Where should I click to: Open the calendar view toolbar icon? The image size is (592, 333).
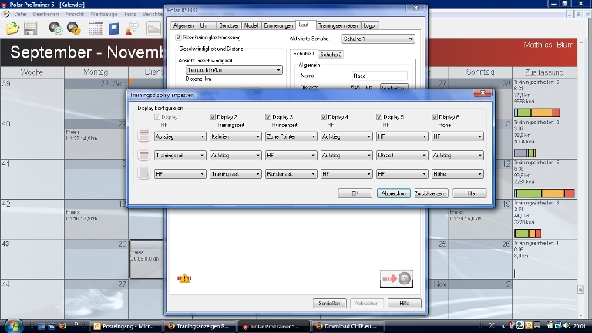[96, 29]
